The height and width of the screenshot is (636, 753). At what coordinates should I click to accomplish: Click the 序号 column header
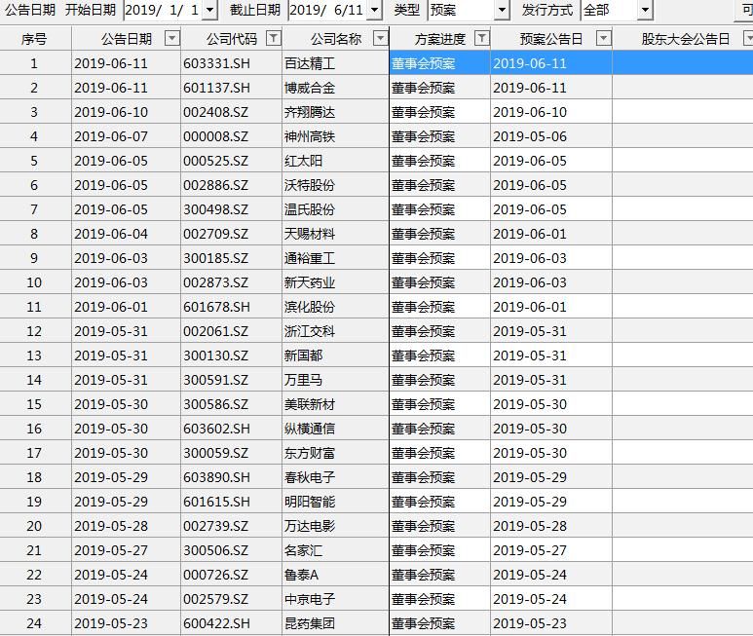coord(34,39)
